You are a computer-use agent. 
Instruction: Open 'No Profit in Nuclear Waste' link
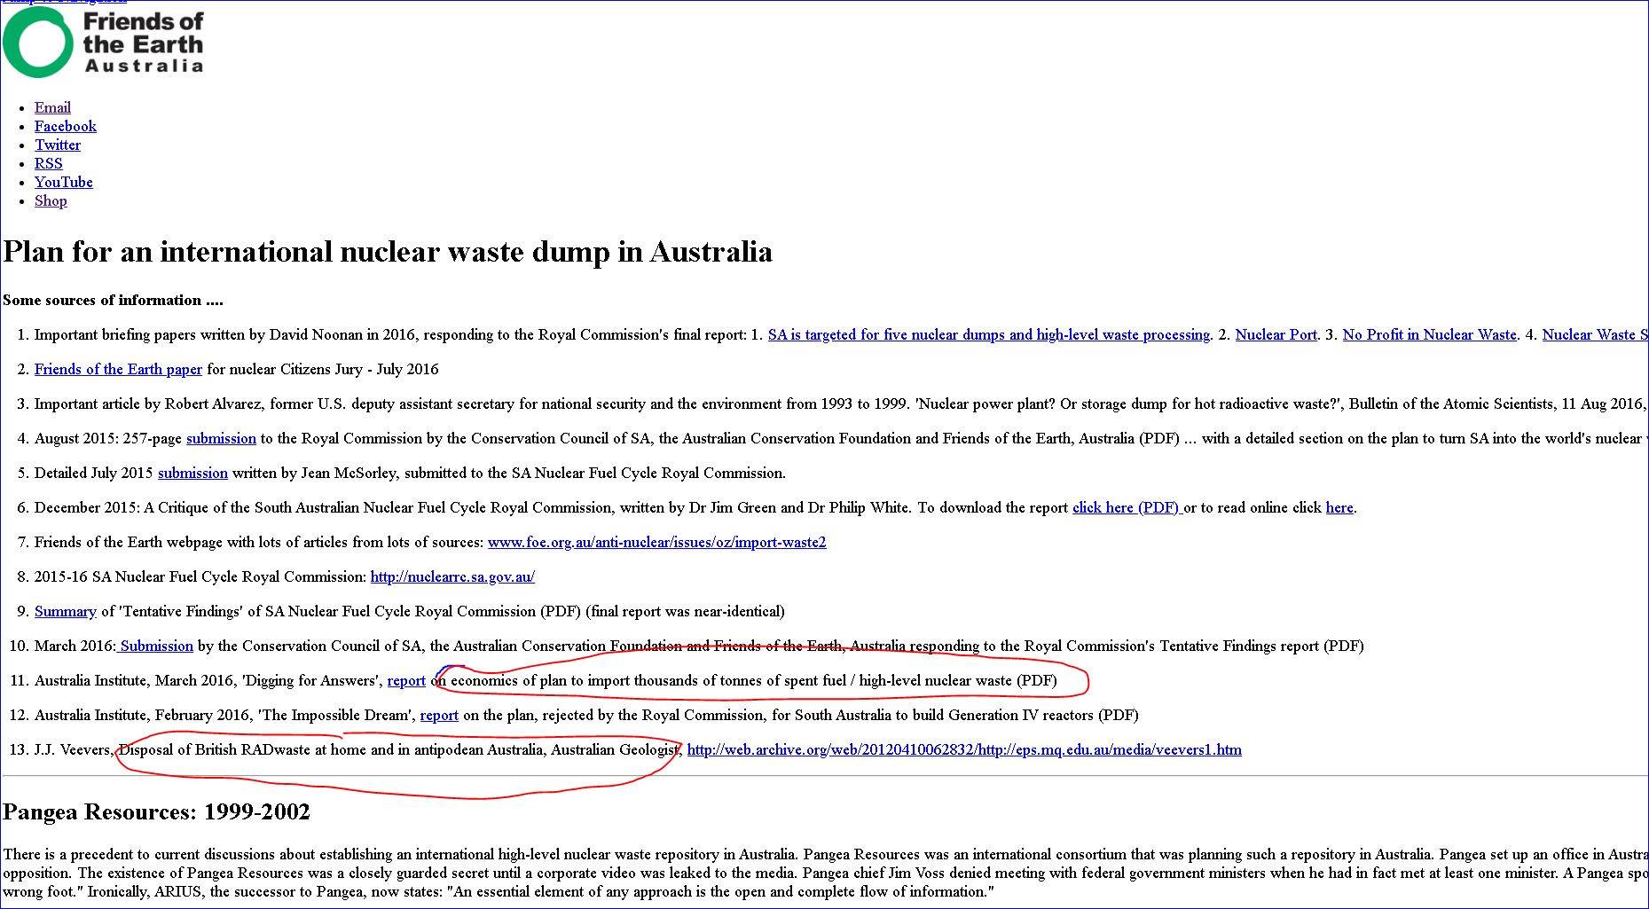tap(1429, 334)
